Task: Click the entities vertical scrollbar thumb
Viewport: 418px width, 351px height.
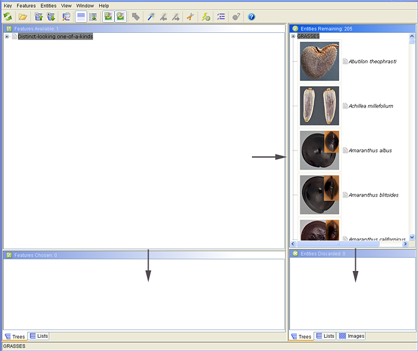Action: 412,42
